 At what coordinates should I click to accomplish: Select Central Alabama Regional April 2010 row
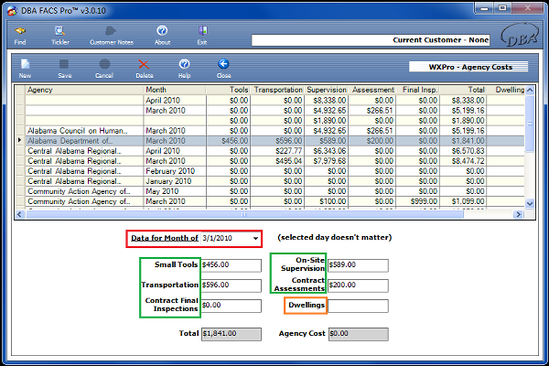(x=270, y=151)
